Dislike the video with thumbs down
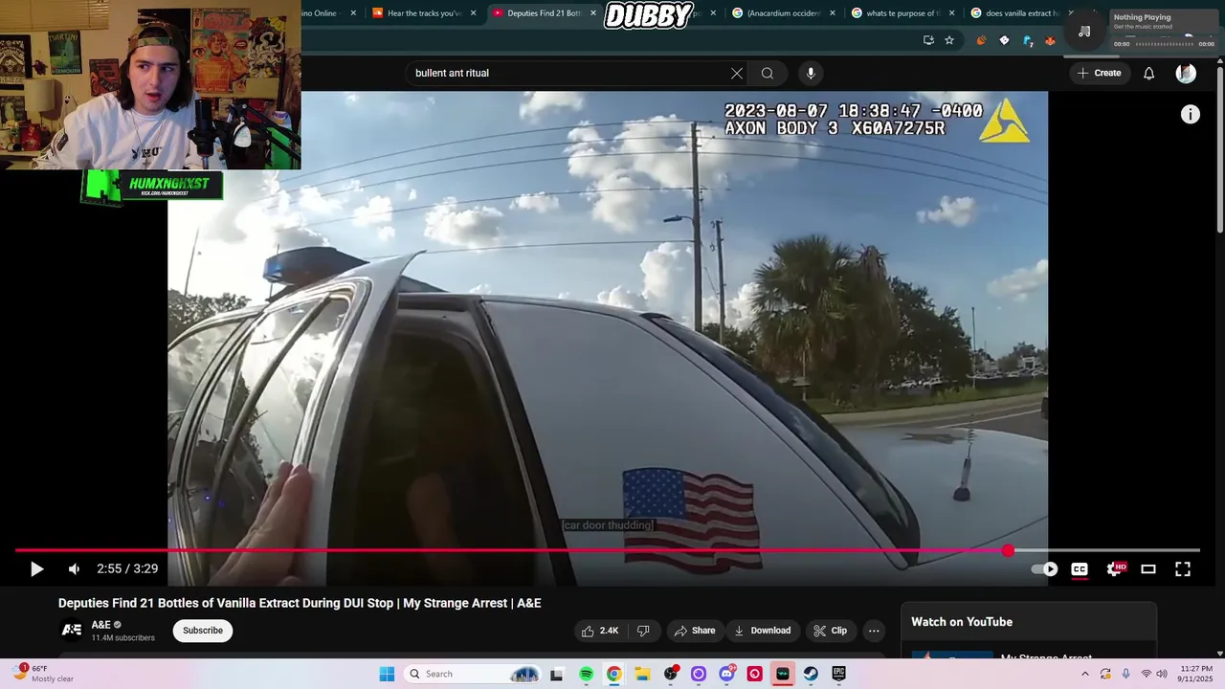 coord(643,631)
